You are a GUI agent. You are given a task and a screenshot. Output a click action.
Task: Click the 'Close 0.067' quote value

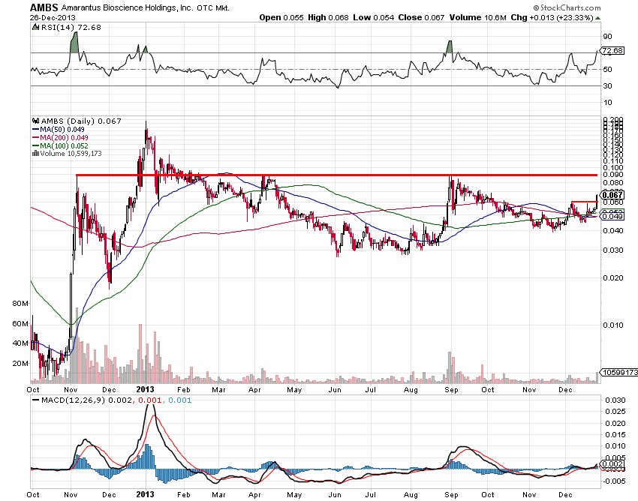click(x=421, y=17)
